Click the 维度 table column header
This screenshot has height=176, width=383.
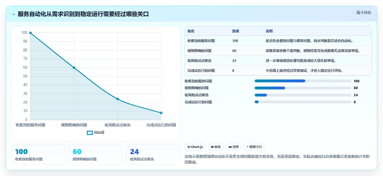click(x=191, y=31)
